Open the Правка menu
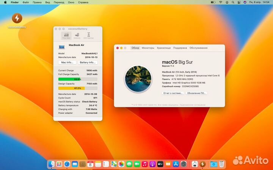273x170 pixels. click(37, 2)
